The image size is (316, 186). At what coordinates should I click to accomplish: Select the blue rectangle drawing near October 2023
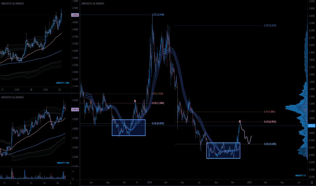click(x=129, y=127)
